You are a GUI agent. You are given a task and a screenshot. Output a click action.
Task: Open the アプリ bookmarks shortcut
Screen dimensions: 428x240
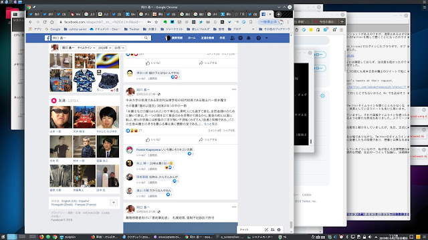pyautogui.click(x=35, y=29)
